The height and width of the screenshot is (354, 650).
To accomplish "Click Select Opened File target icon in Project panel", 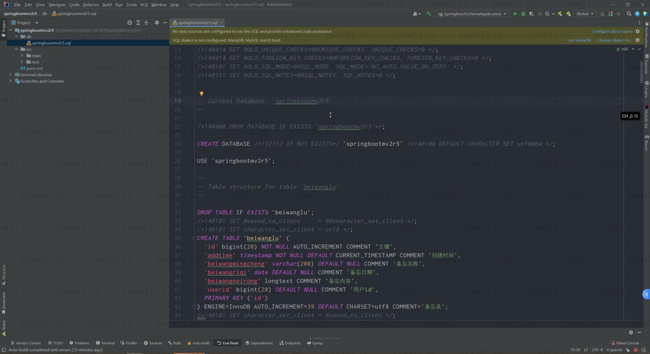I will [130, 23].
